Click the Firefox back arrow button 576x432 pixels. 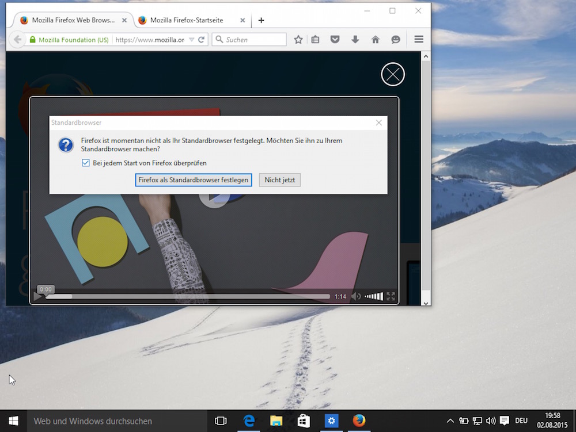(17, 39)
